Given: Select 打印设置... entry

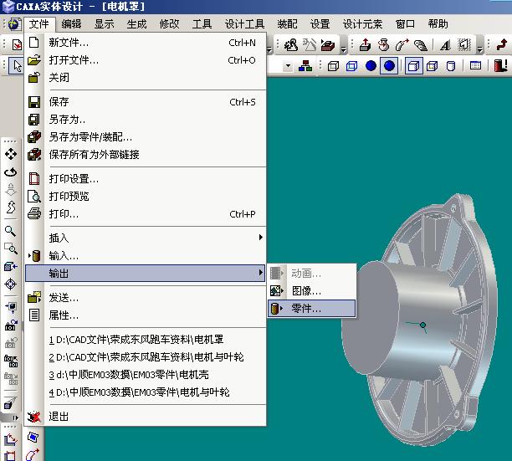Looking at the screenshot, I should coord(145,179).
